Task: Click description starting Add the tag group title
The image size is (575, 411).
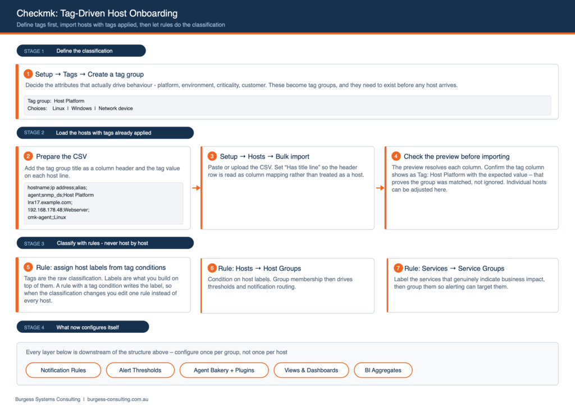Action: pyautogui.click(x=102, y=172)
